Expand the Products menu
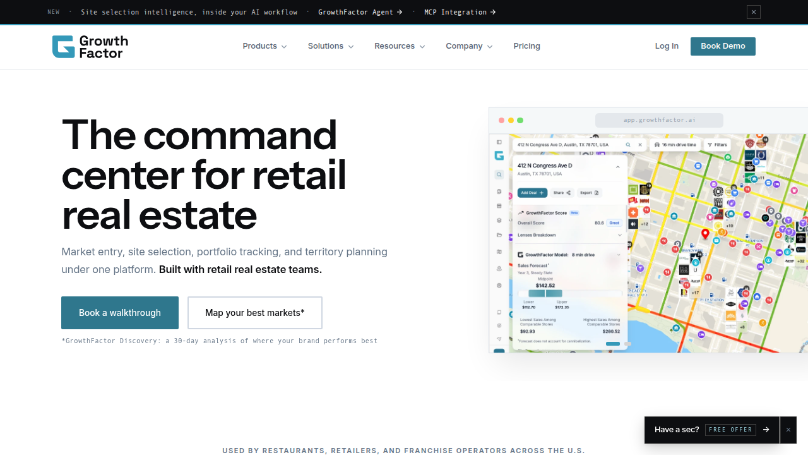 click(x=264, y=46)
